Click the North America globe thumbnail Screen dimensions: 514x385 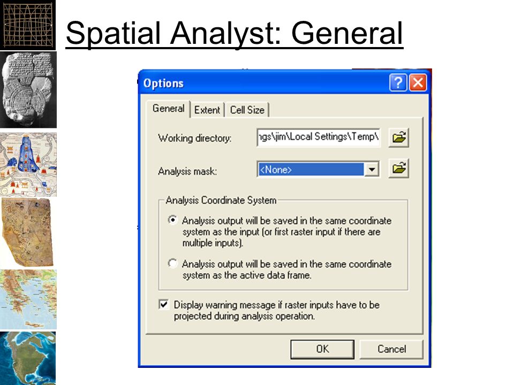click(28, 358)
